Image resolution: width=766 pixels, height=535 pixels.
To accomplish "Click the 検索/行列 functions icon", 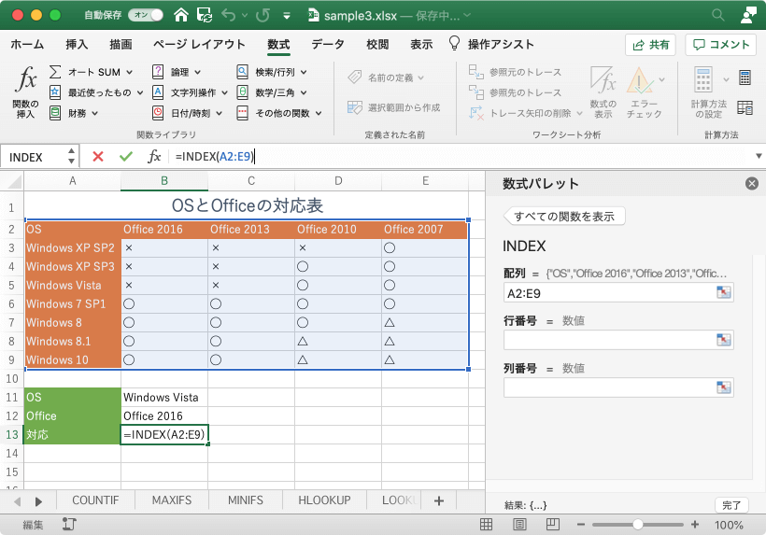I will tap(242, 72).
